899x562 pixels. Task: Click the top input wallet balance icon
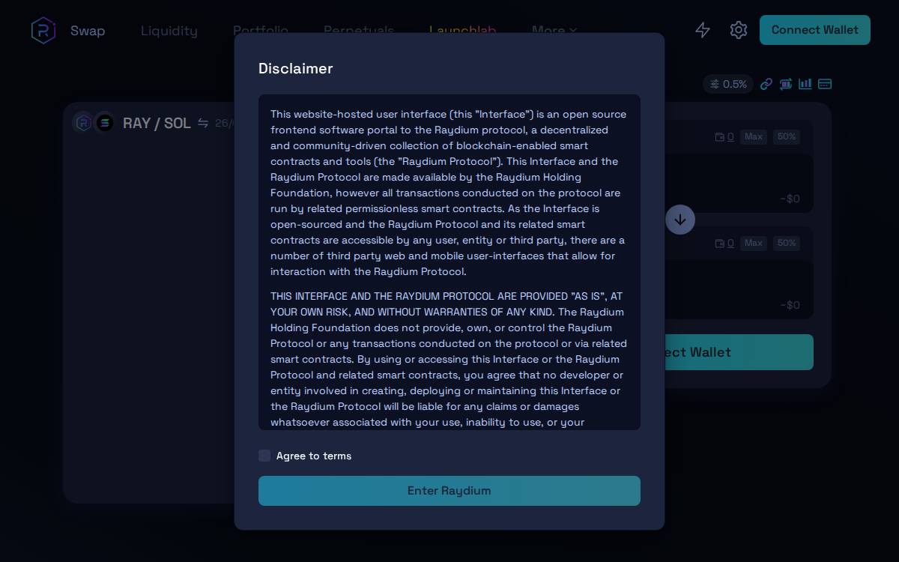[720, 137]
